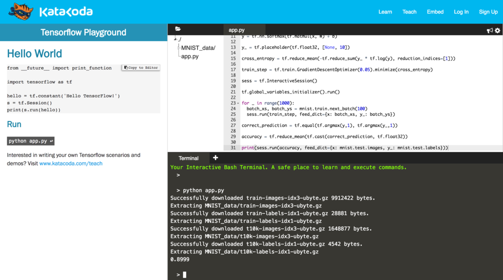
Task: Click the 0.8999 output in terminal
Action: pyautogui.click(x=180, y=259)
